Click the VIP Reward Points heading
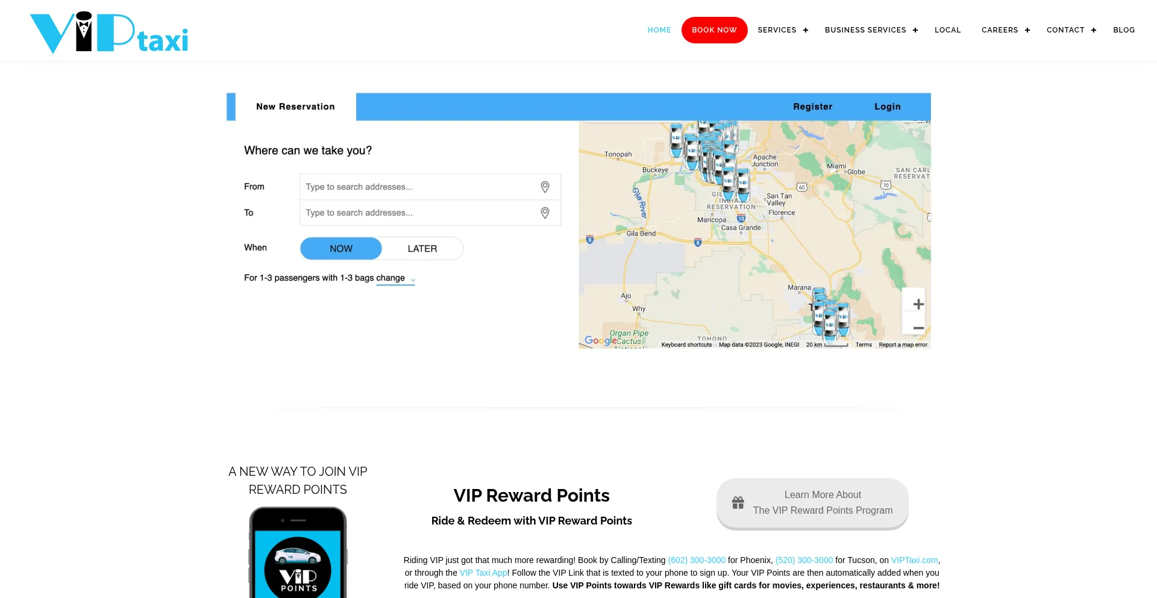This screenshot has height=598, width=1157. point(531,496)
